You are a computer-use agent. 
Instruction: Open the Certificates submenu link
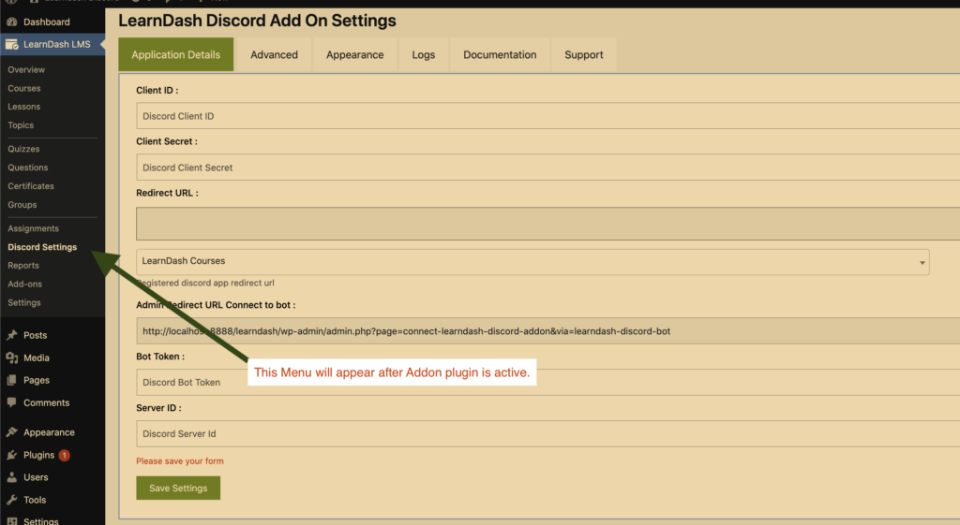[31, 186]
